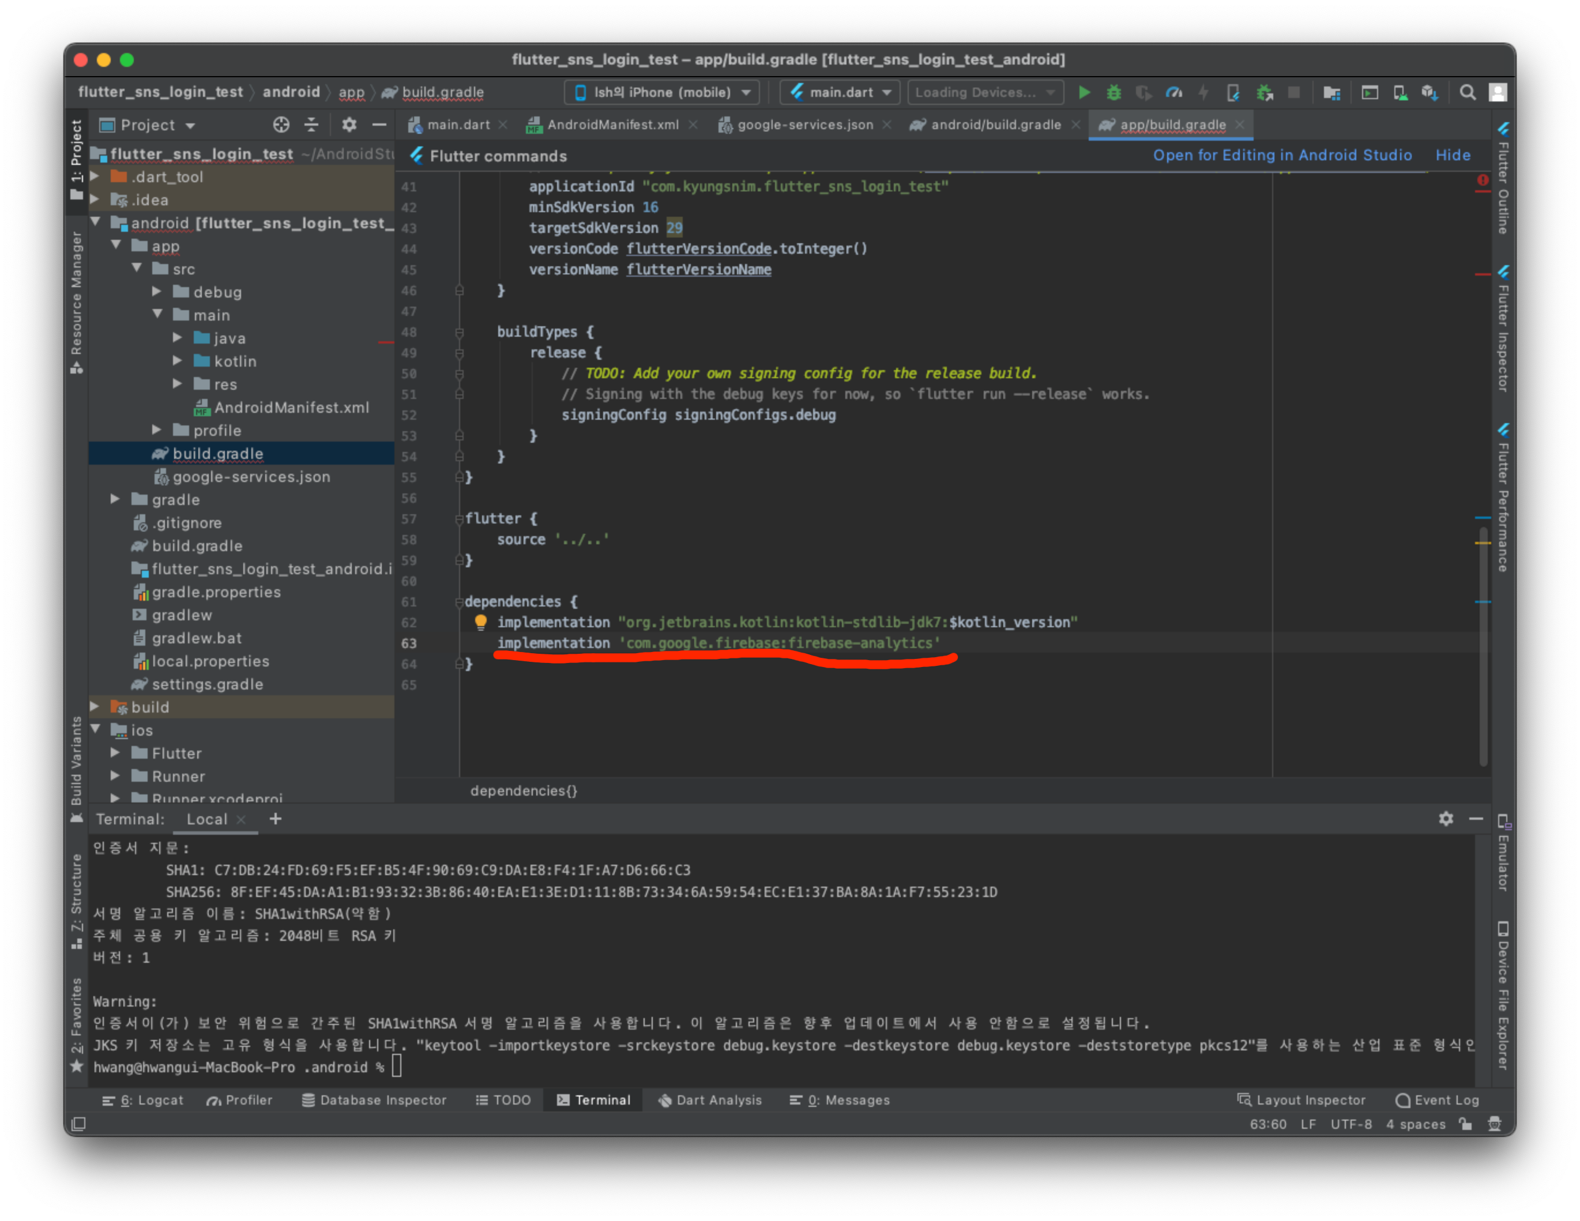Open the device selector dropdown

coord(661,93)
